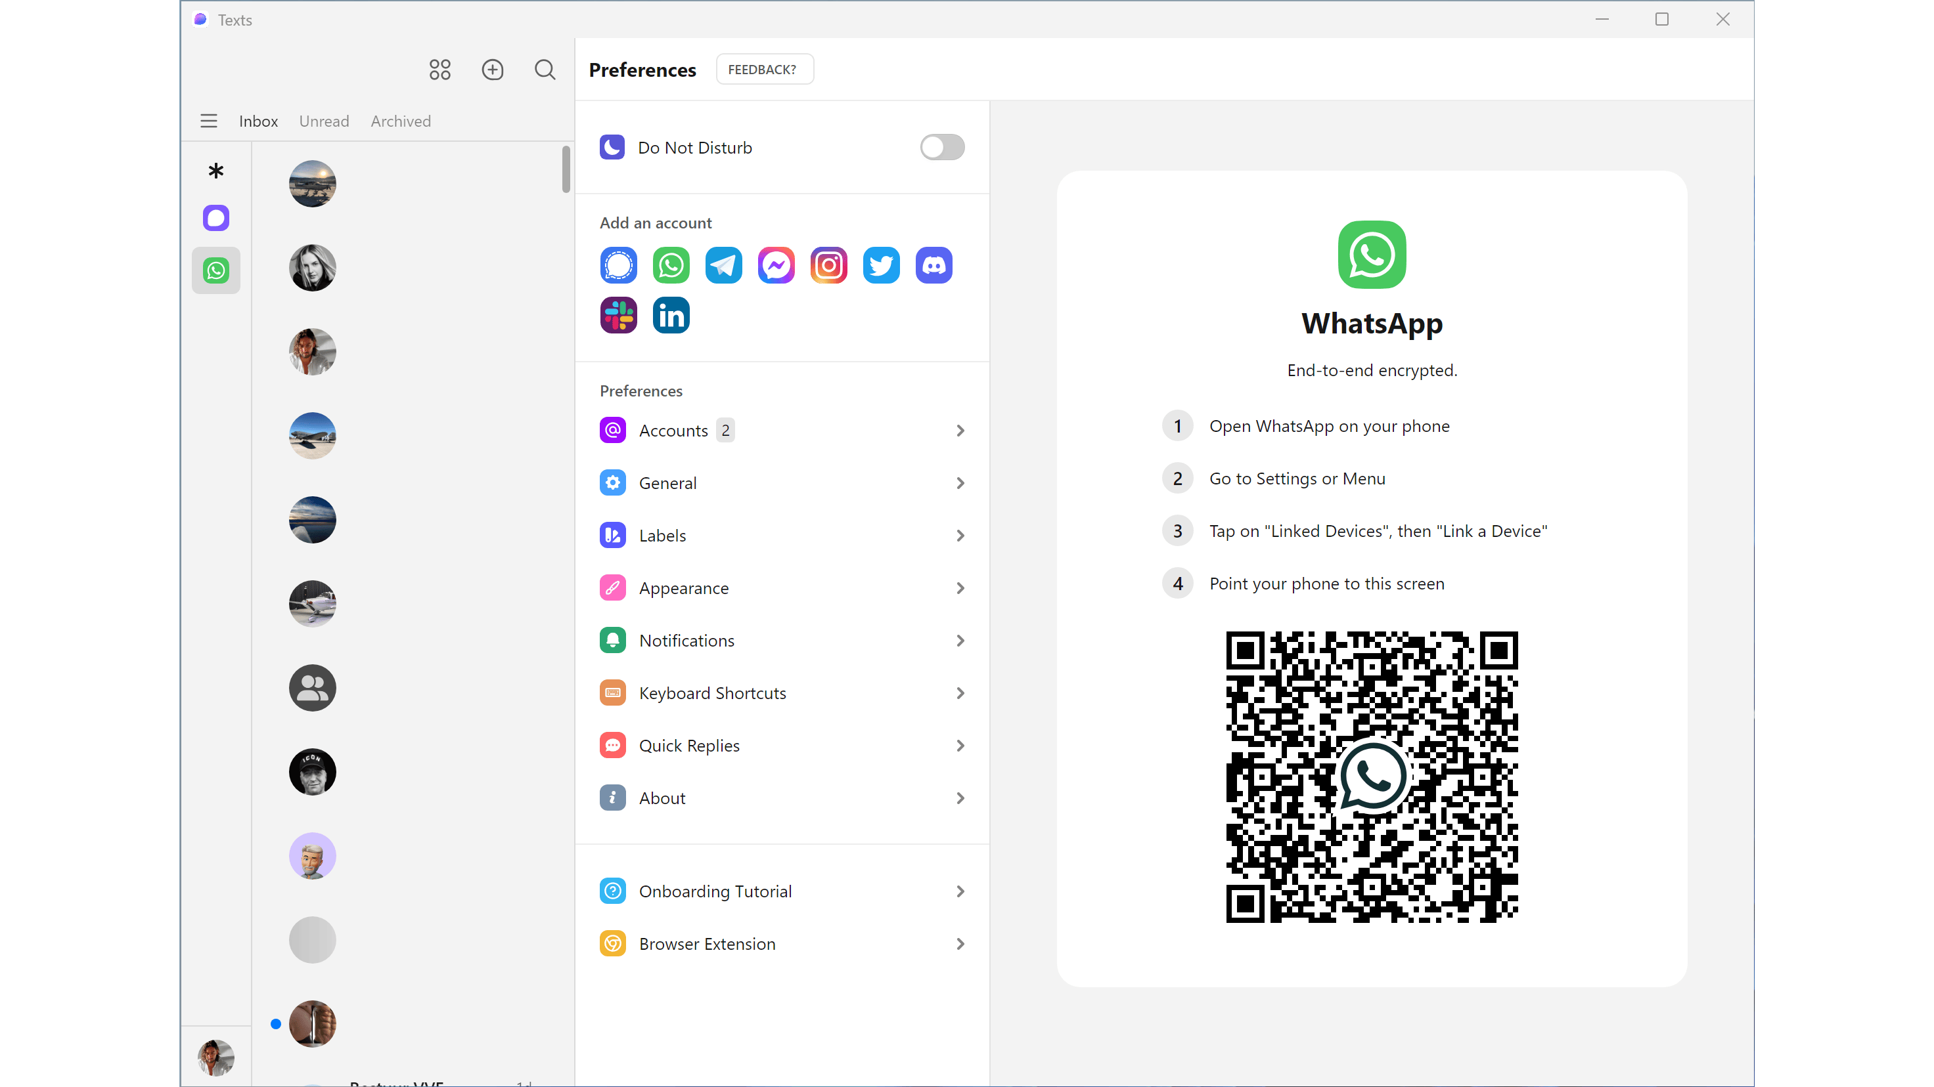Open the hamburger sidebar menu

pyautogui.click(x=209, y=121)
